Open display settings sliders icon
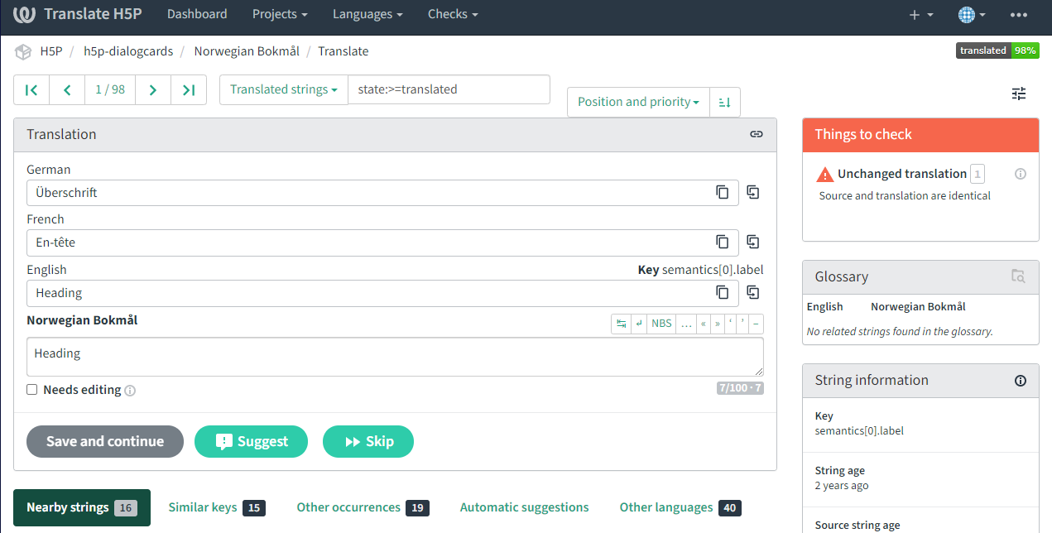This screenshot has width=1052, height=533. pos(1019,94)
